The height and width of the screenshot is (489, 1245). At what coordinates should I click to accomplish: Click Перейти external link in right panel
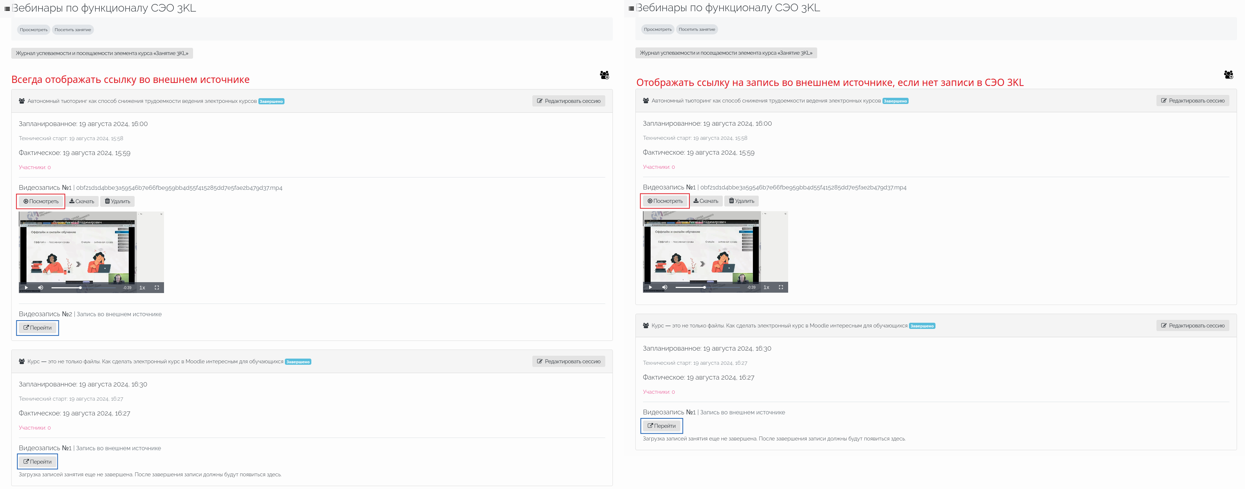click(662, 426)
